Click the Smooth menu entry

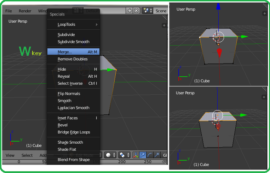pyautogui.click(x=73, y=101)
